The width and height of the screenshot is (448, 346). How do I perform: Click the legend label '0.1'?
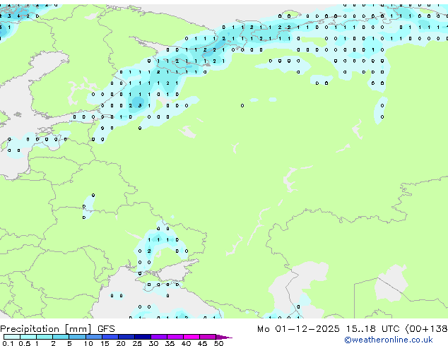(8, 343)
